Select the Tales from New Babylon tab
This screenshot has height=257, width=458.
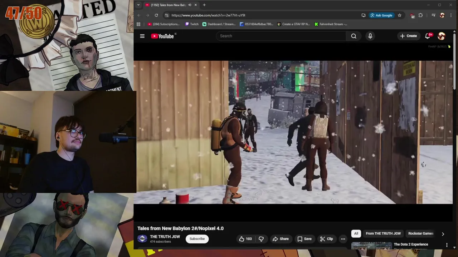[168, 5]
